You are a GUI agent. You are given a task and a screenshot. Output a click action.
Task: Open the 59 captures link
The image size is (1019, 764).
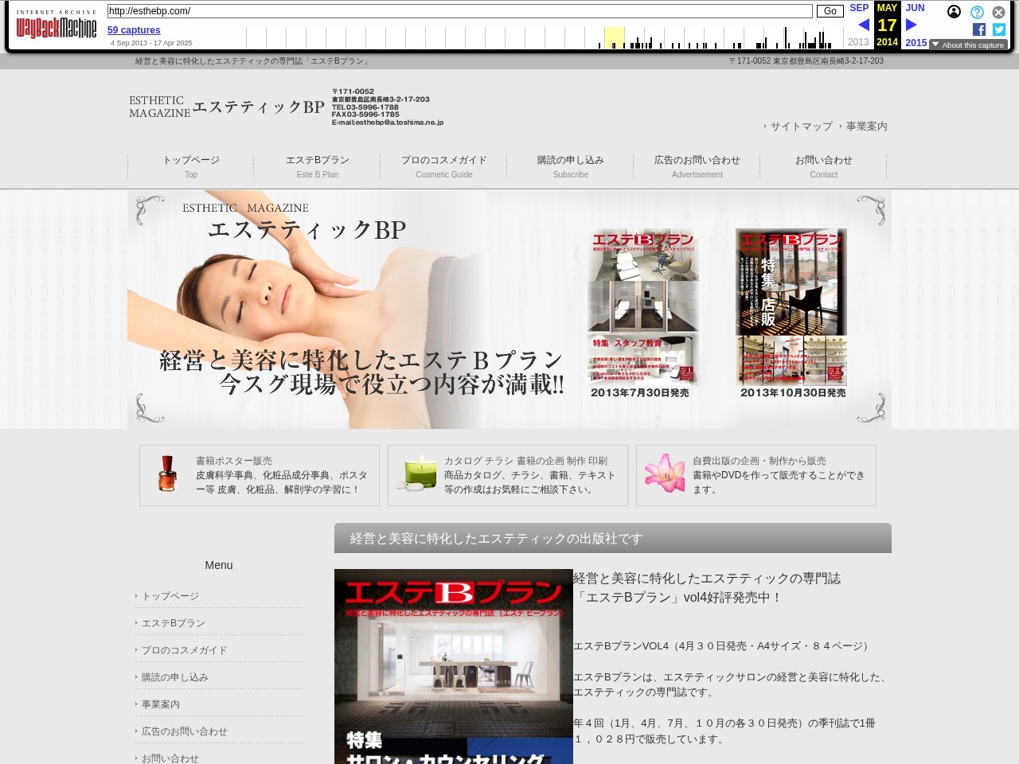pyautogui.click(x=134, y=30)
